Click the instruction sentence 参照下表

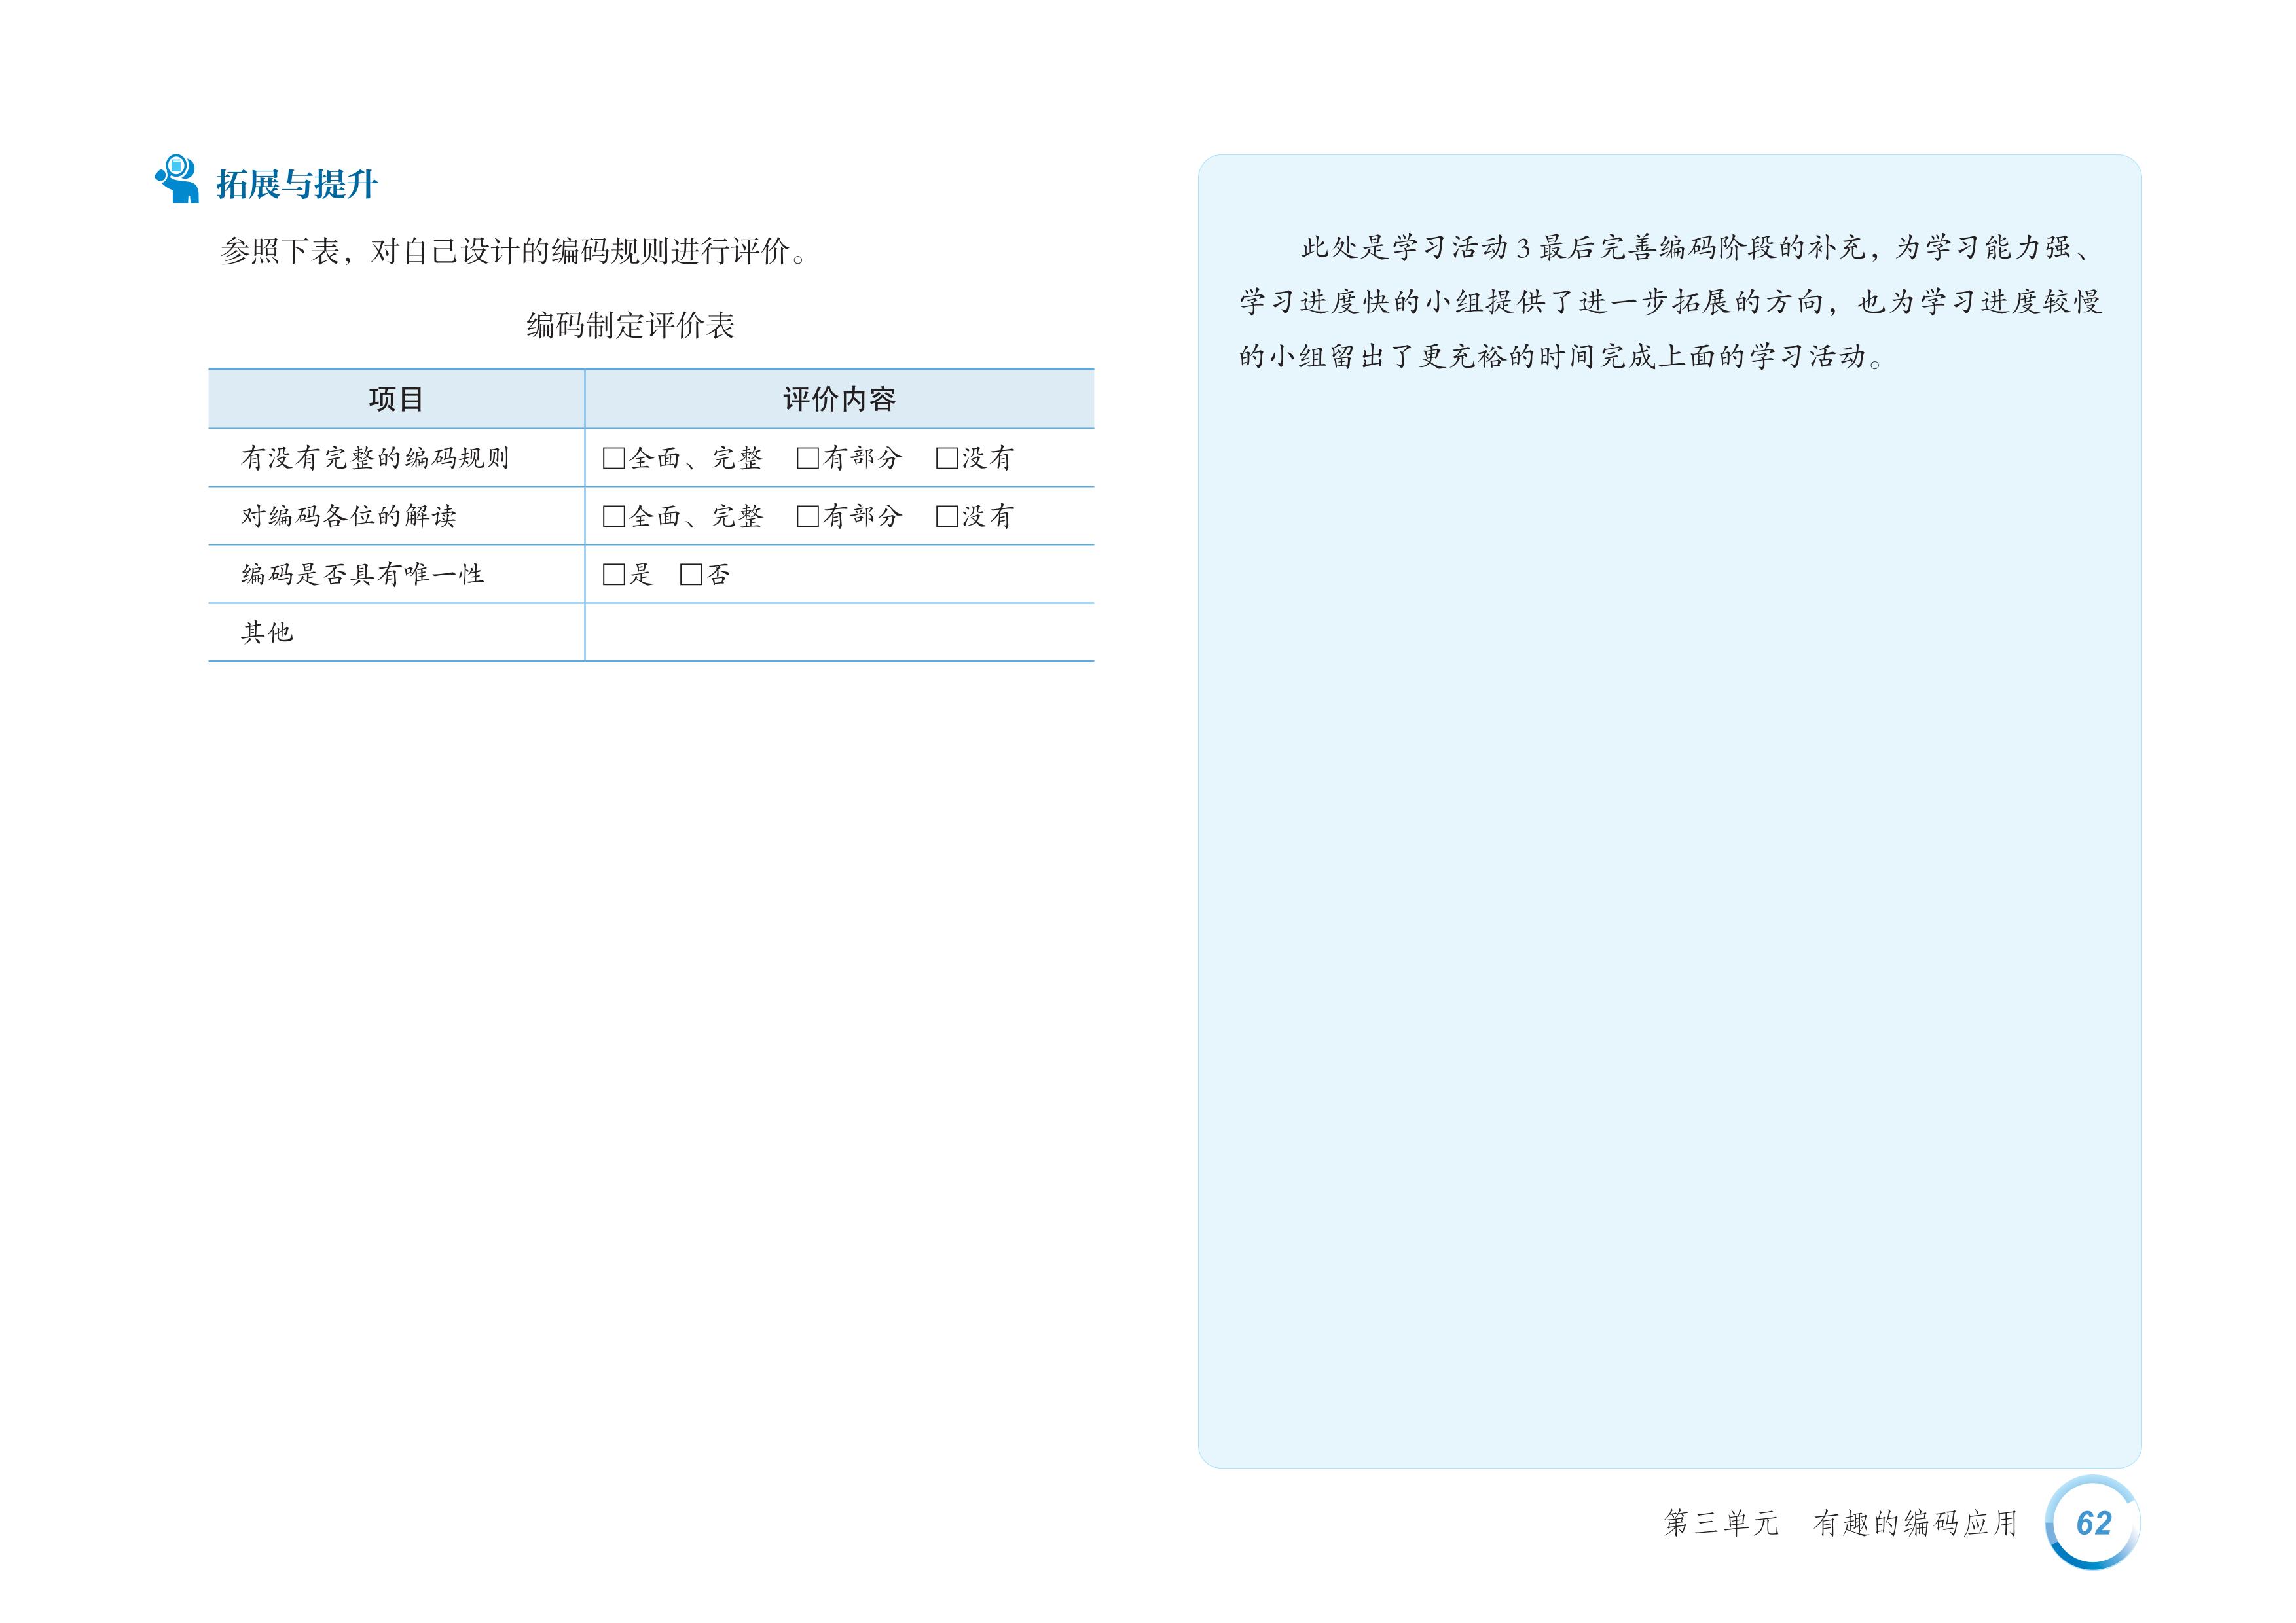pyautogui.click(x=512, y=251)
